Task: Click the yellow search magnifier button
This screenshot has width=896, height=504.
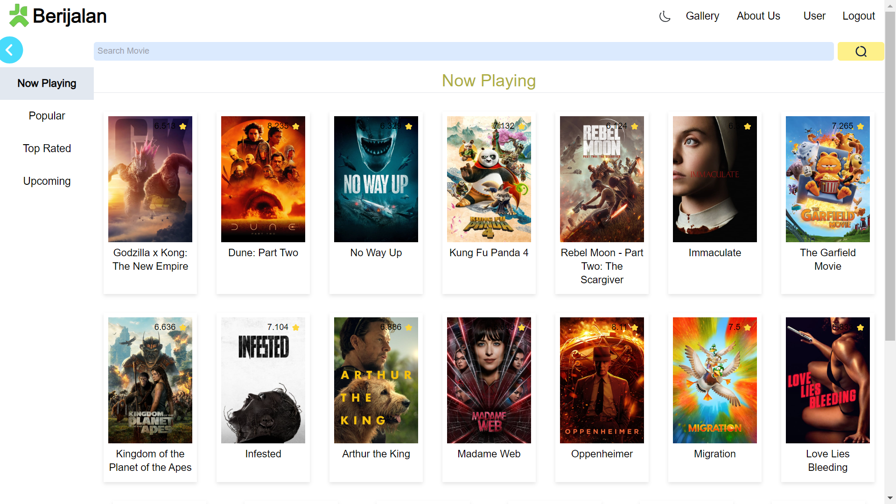Action: click(861, 51)
